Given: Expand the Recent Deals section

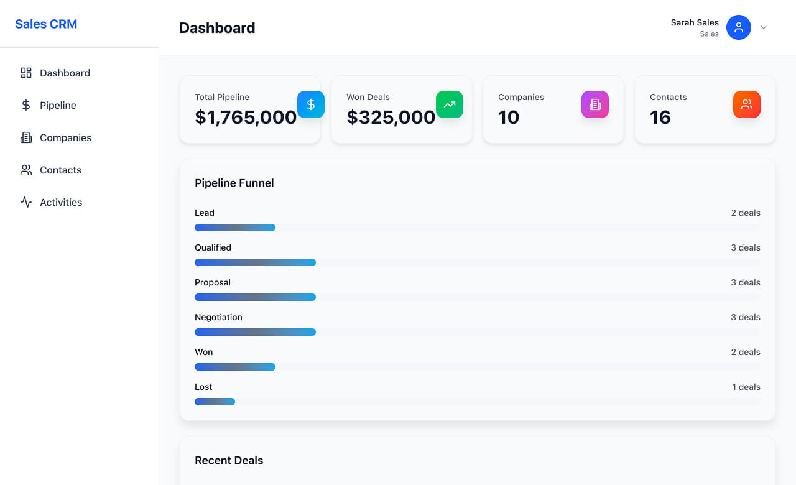Looking at the screenshot, I should 229,460.
